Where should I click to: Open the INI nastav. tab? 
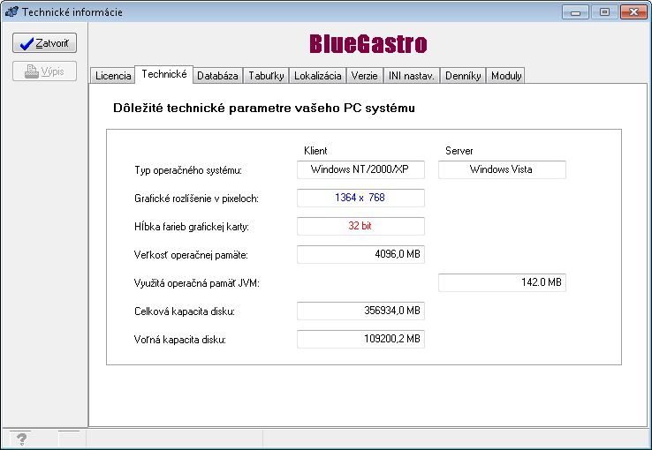(x=411, y=76)
